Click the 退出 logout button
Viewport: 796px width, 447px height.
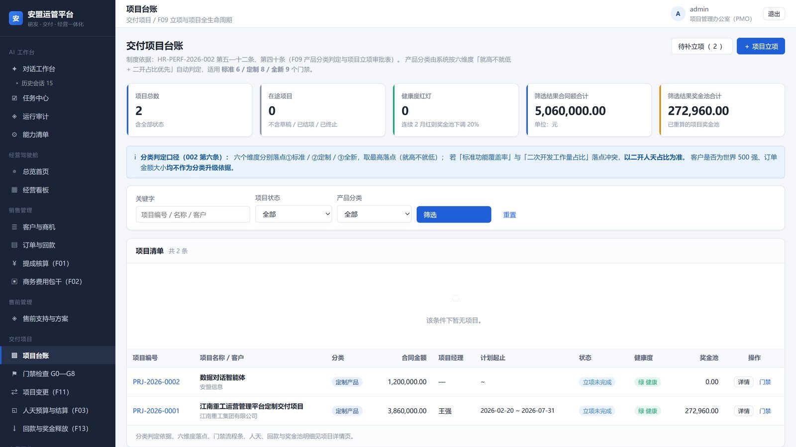pos(774,14)
